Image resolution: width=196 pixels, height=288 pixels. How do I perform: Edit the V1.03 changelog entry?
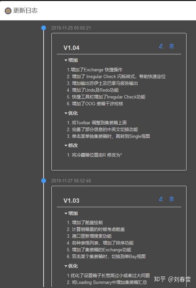pyautogui.click(x=161, y=199)
